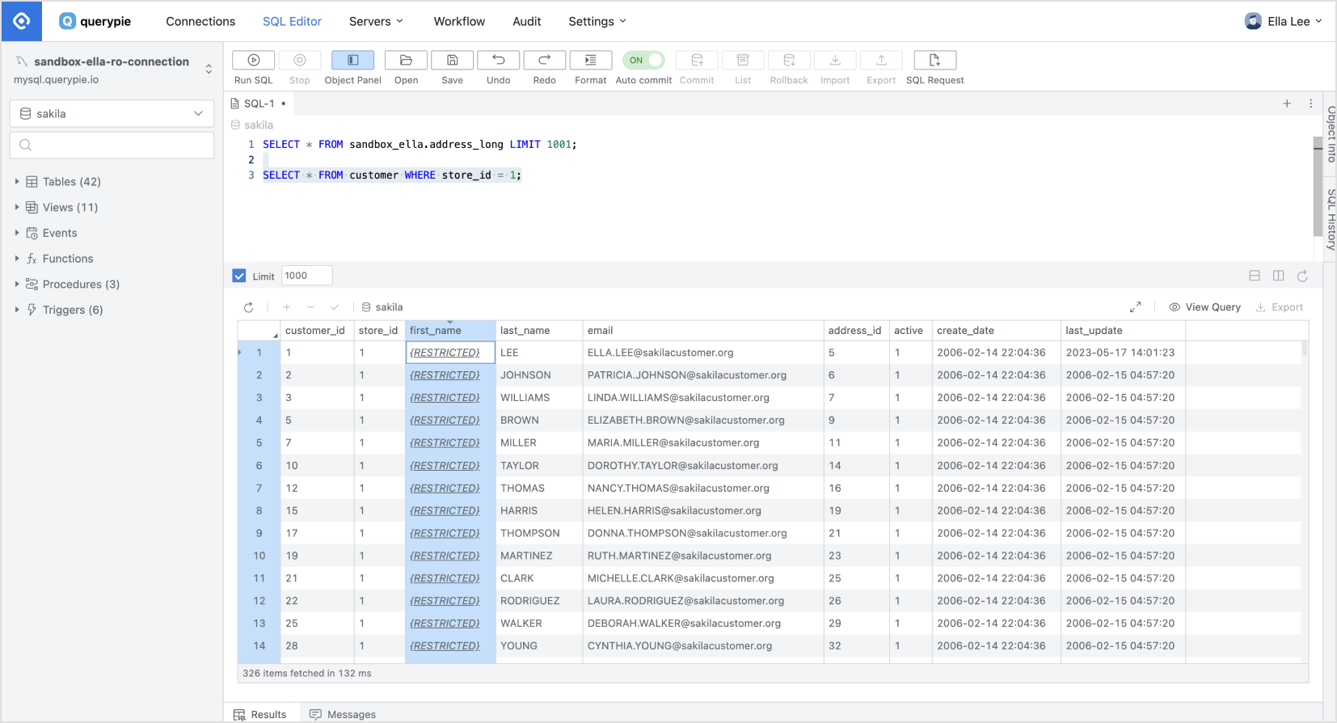Open the sakila database dropdown
Viewport: 1337px width, 723px height.
tap(112, 114)
